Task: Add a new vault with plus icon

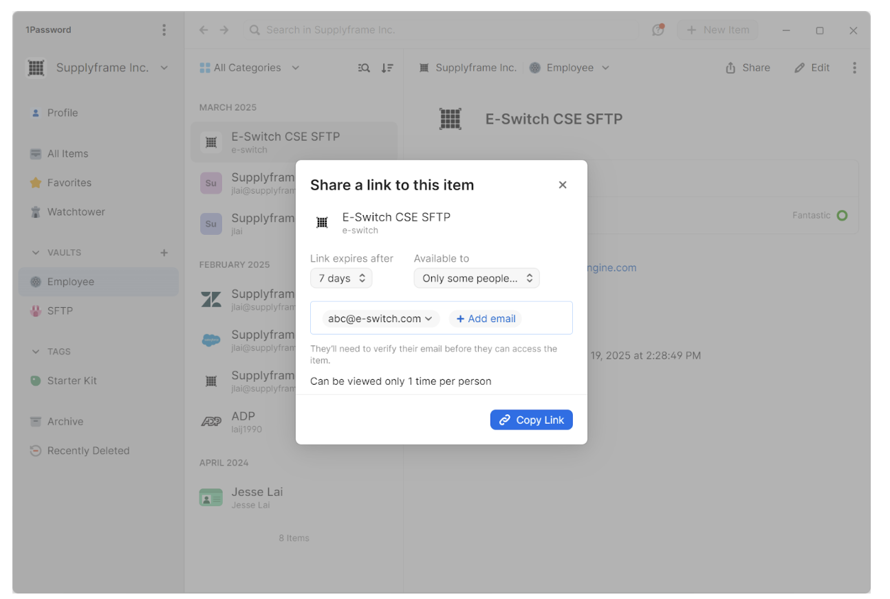Action: [x=164, y=253]
